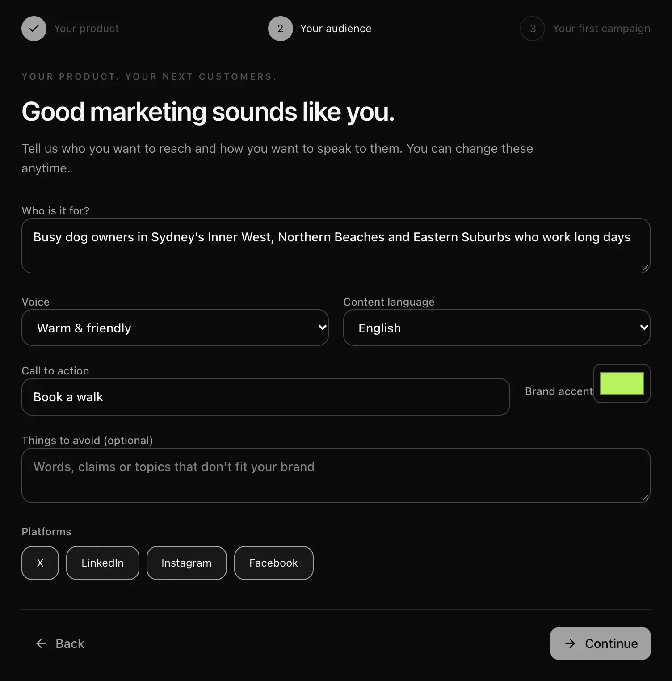Jump to Your first campaign step
The width and height of the screenshot is (672, 681).
tap(601, 29)
